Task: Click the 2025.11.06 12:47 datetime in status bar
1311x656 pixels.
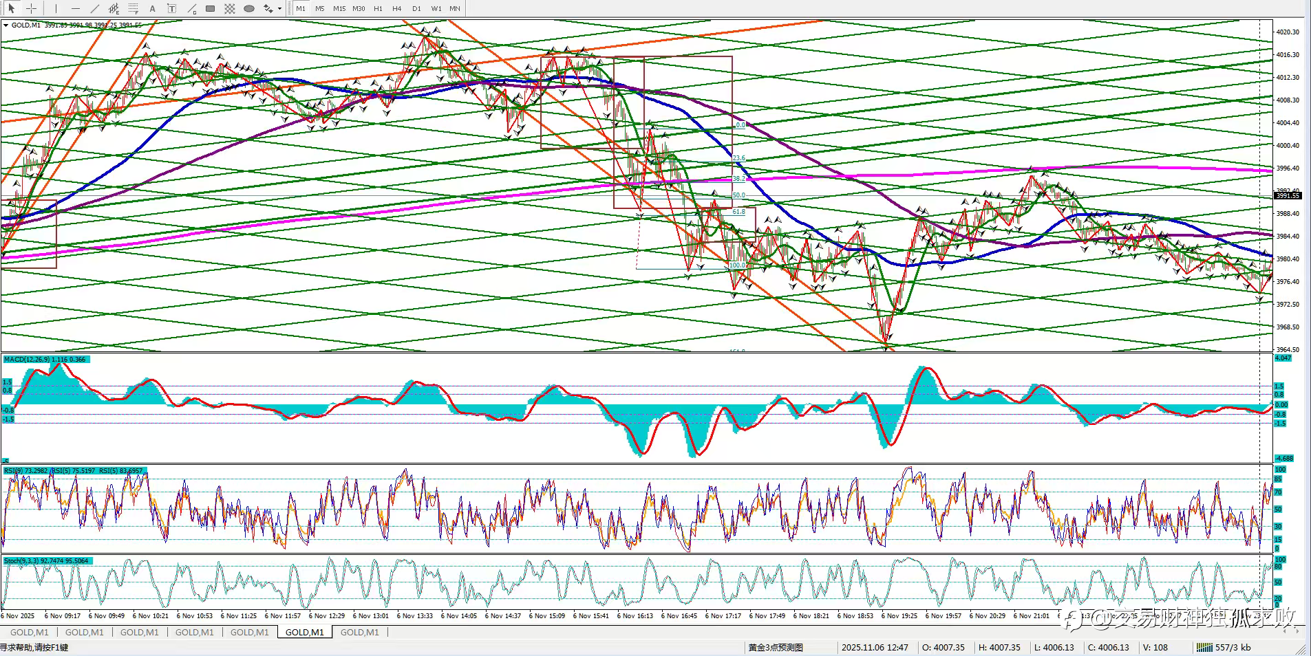Action: click(x=875, y=647)
